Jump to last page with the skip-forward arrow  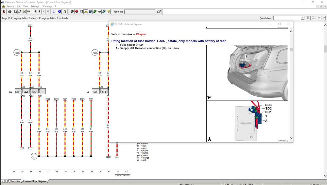48,12
